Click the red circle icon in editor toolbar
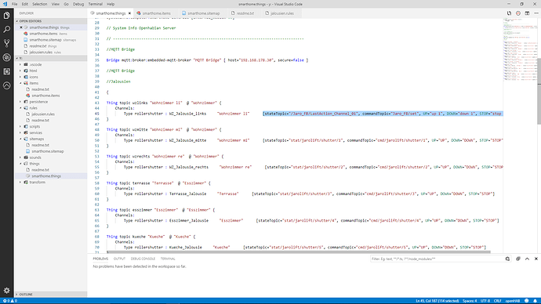 [x=518, y=13]
